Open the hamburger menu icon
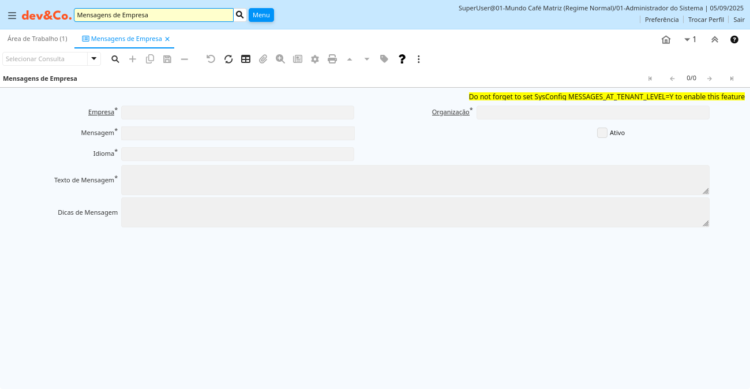Viewport: 750px width, 389px height. [12, 16]
